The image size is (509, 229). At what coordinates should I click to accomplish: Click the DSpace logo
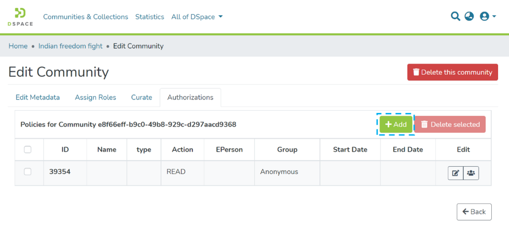point(20,17)
